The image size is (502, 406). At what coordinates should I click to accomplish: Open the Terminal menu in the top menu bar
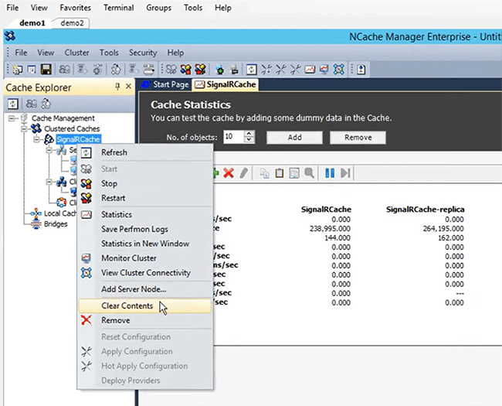[x=118, y=8]
